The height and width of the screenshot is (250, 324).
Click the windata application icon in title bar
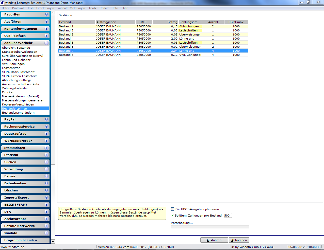[2, 3]
